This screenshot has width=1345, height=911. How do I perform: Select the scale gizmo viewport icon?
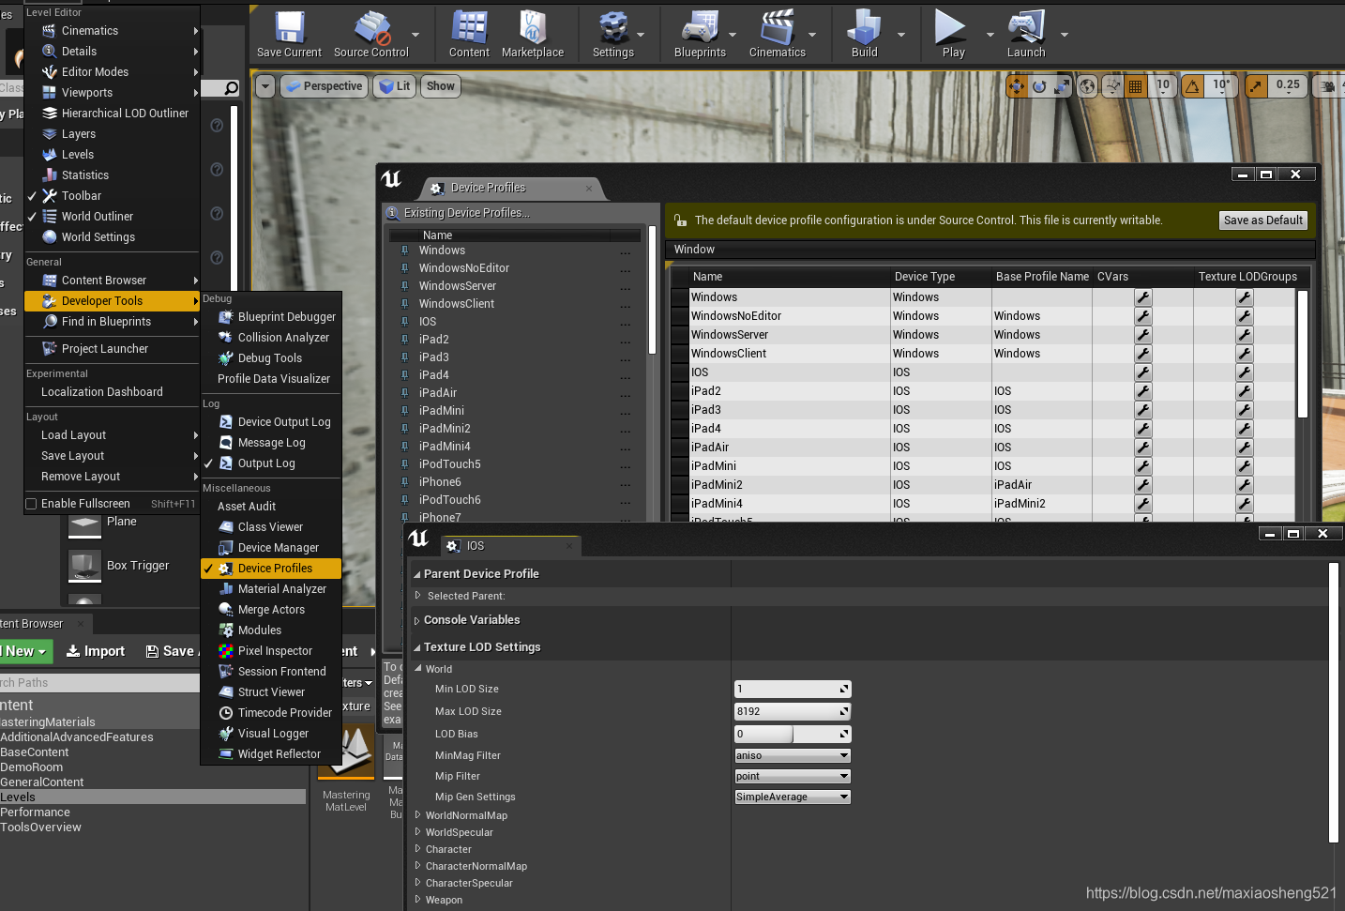(x=1062, y=86)
